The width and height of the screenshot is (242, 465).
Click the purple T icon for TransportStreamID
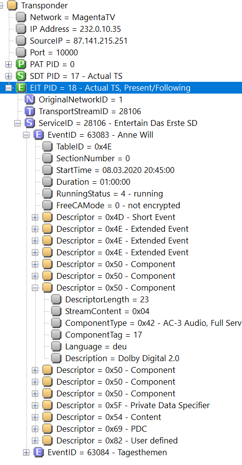30,112
